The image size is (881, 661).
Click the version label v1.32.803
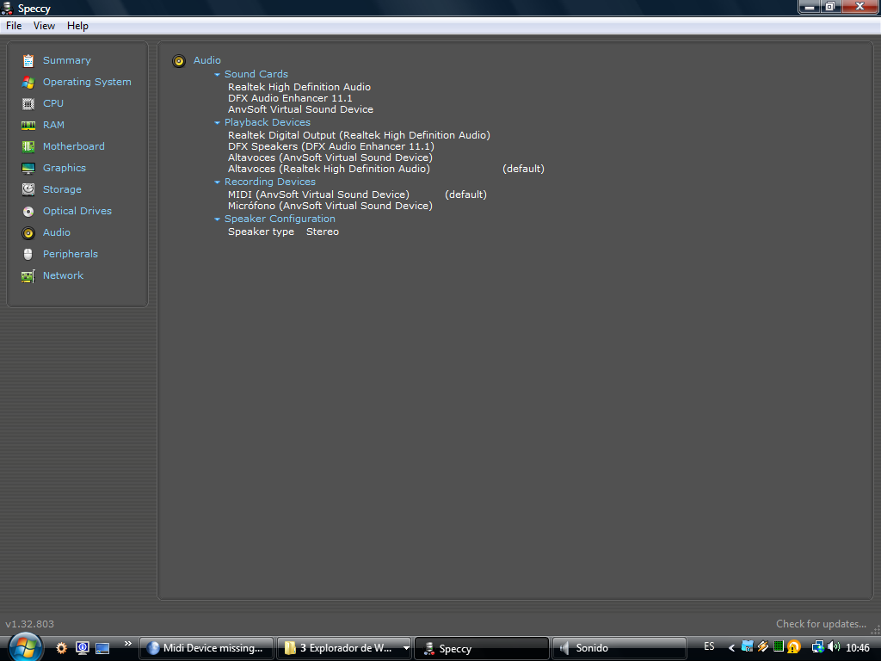30,624
